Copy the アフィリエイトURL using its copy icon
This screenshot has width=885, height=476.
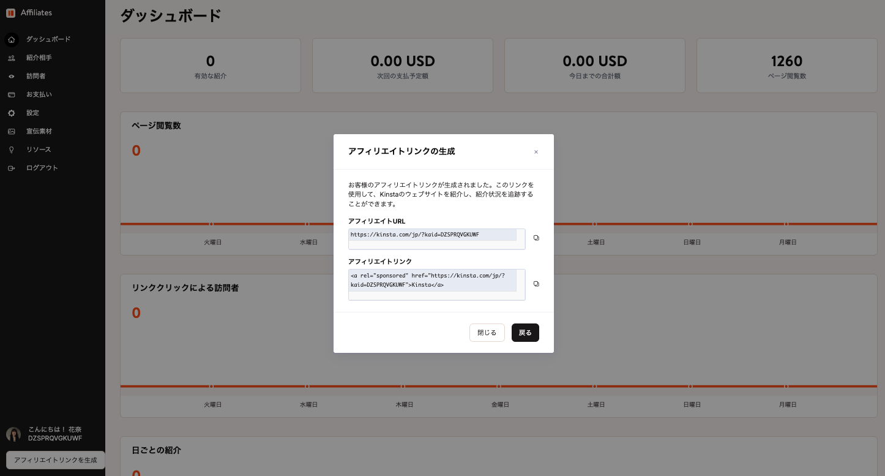coord(536,238)
